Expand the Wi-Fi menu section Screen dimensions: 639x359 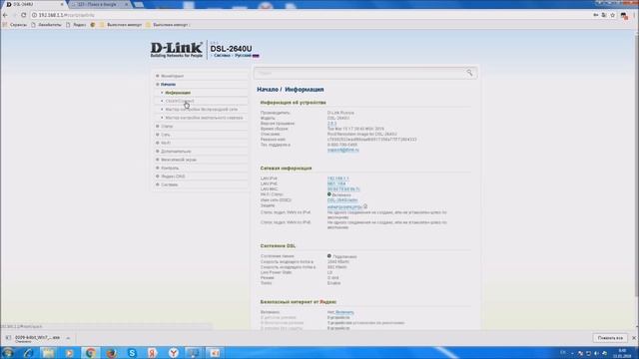coord(166,143)
